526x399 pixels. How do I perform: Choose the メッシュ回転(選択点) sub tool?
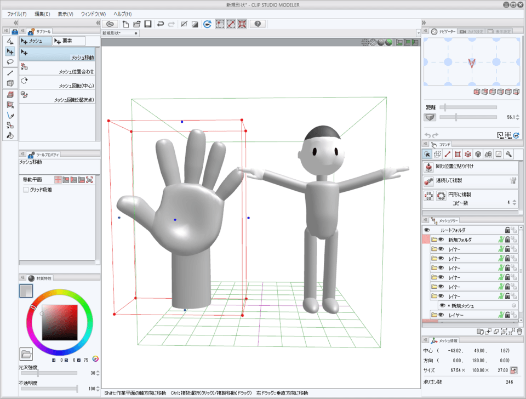pos(58,96)
